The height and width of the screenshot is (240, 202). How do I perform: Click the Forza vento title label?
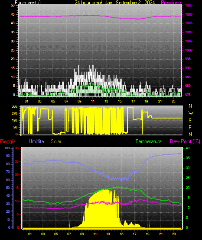(28, 3)
